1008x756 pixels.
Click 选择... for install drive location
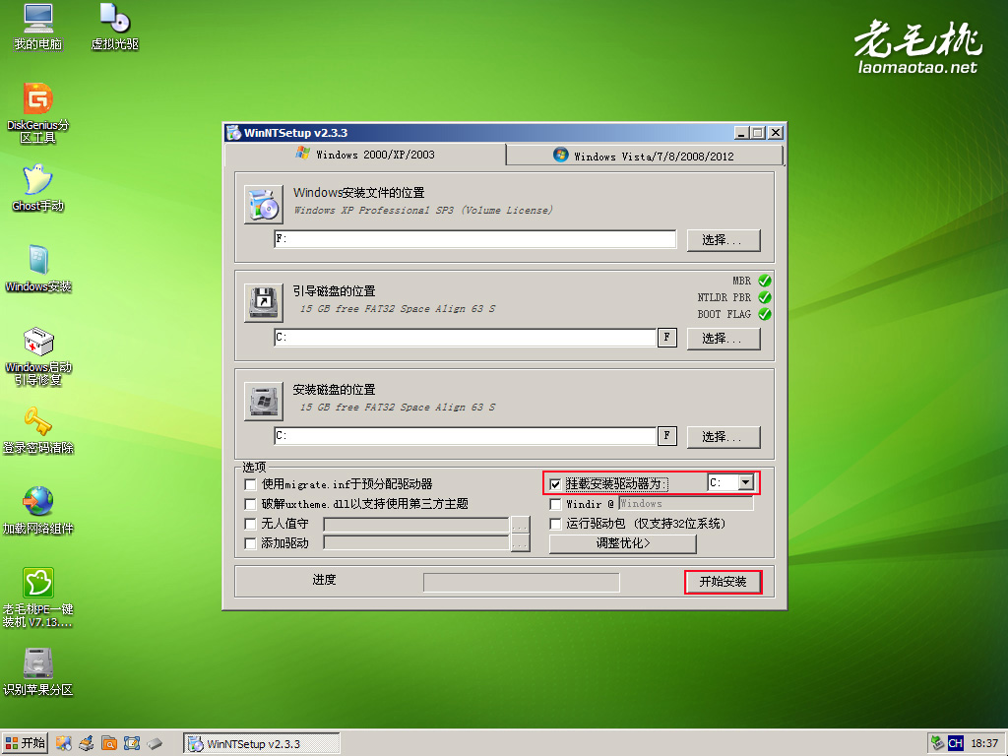(724, 437)
